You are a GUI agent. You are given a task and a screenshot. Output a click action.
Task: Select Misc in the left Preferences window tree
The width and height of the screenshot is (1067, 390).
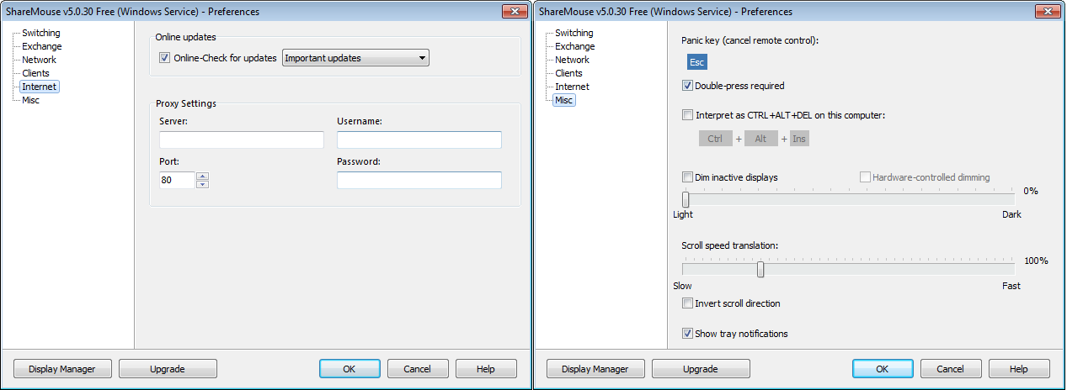[30, 100]
